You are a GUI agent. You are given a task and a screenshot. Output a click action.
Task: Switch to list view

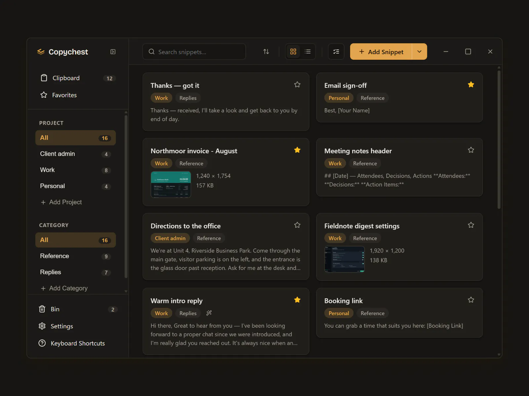[x=308, y=51]
